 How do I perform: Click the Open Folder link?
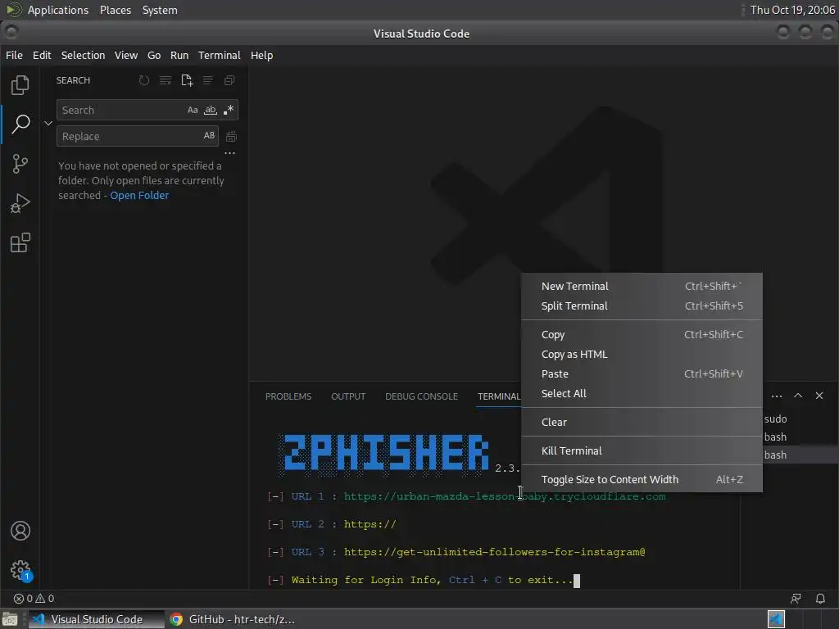[139, 195]
